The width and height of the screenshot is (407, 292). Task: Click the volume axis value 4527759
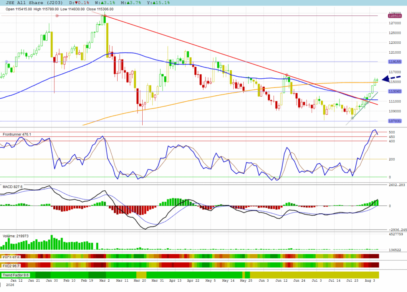[396, 234]
